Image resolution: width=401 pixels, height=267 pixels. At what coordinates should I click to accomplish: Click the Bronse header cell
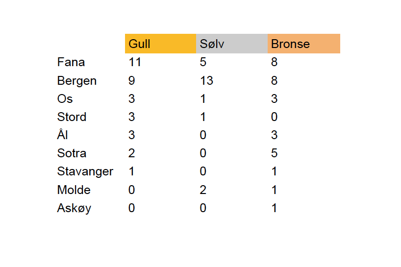coord(304,44)
